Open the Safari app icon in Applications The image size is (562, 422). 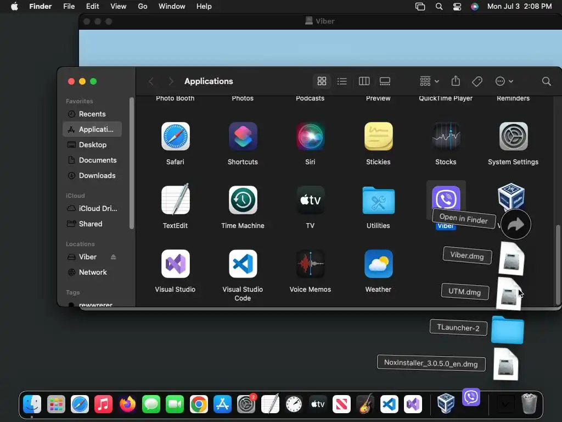point(175,136)
